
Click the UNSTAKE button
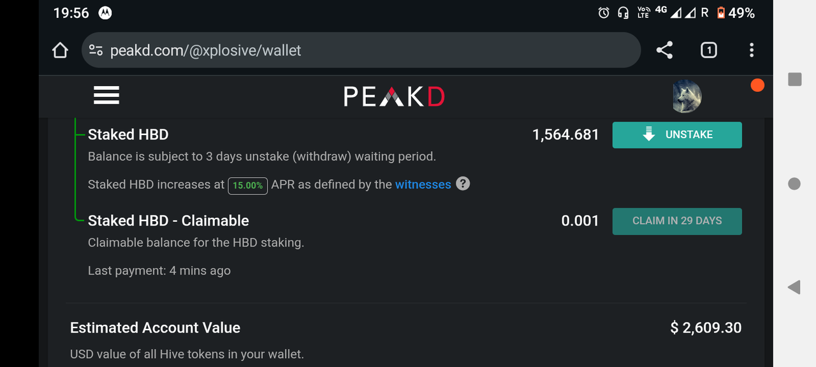(677, 135)
